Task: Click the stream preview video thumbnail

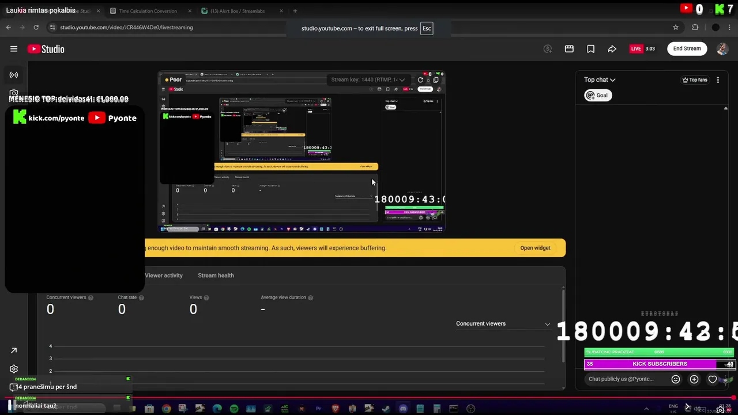Action: tap(302, 152)
